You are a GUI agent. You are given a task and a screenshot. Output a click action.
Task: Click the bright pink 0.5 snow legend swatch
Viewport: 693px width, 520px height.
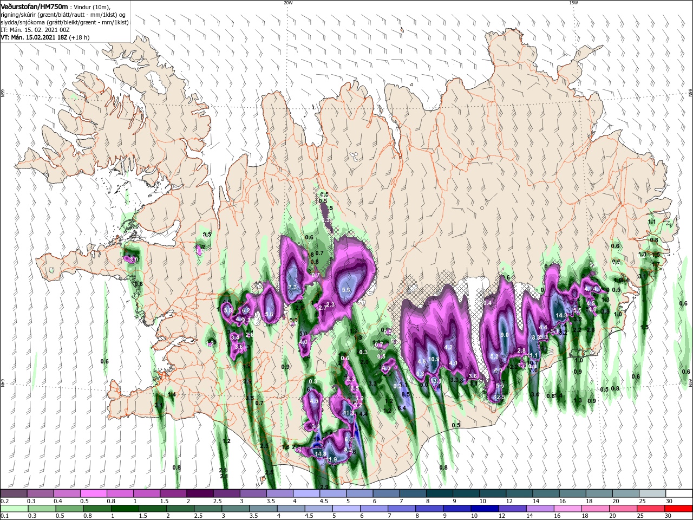coord(94,493)
